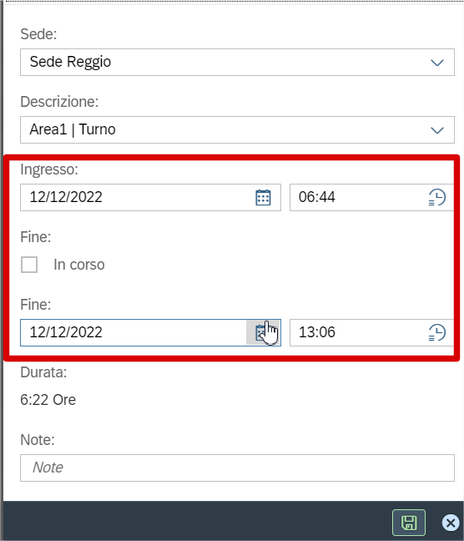This screenshot has height=541, width=464.
Task: Click the Descrizione field label
Action: (x=59, y=102)
